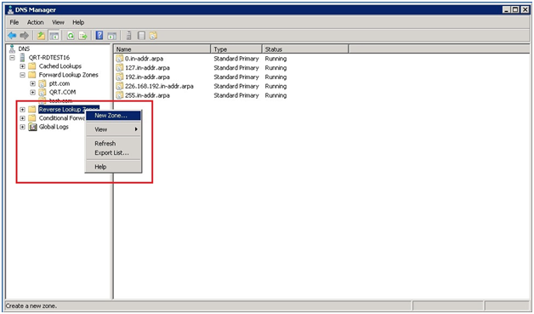Select ptt.com zone label in tree
The height and width of the screenshot is (314, 534).
pyautogui.click(x=60, y=83)
